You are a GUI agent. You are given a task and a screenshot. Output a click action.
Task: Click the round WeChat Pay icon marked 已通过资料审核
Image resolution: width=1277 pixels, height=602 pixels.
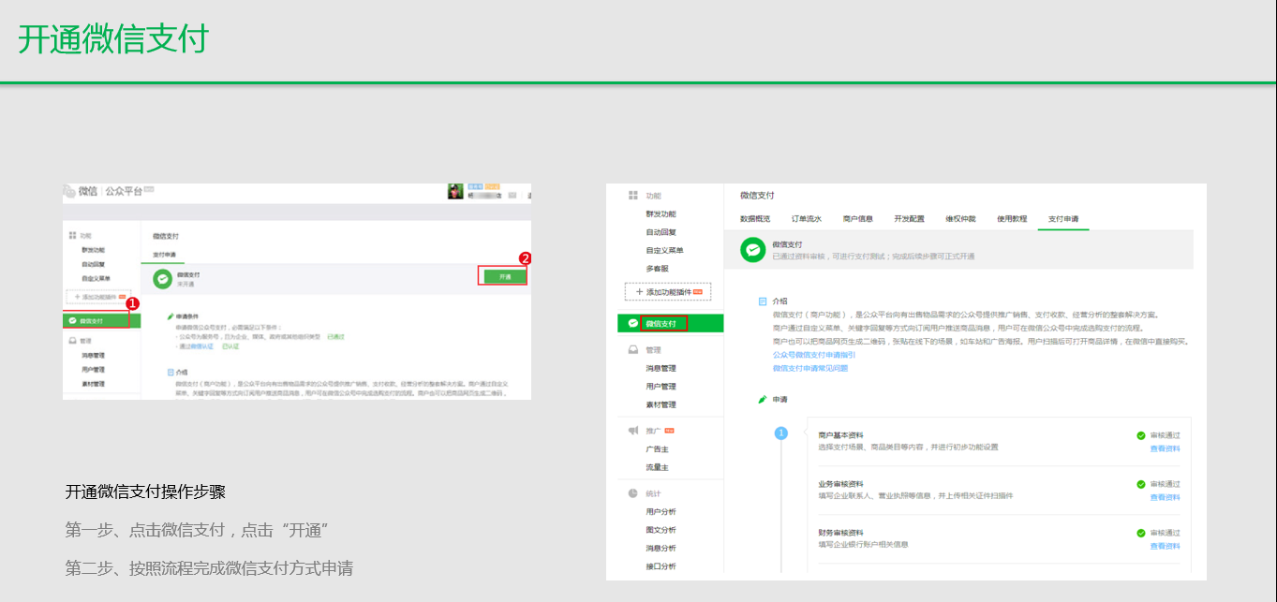(752, 250)
